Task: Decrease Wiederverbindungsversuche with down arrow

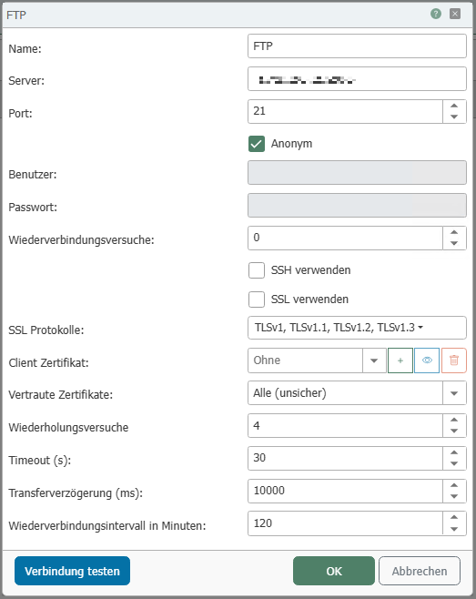Action: 454,243
